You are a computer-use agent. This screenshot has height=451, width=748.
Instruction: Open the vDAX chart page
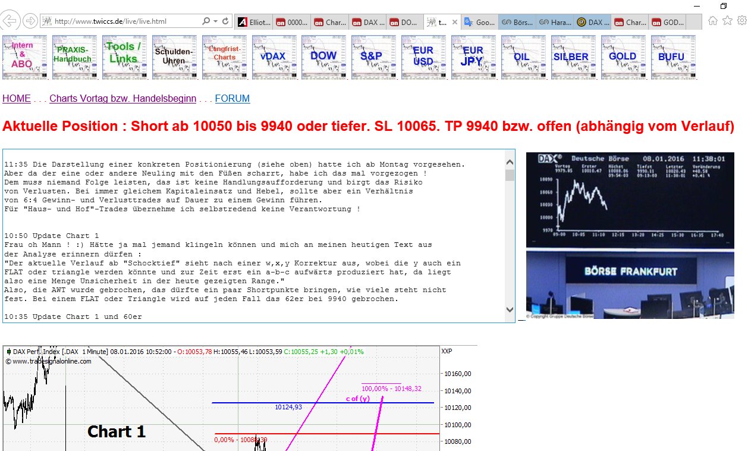(273, 57)
